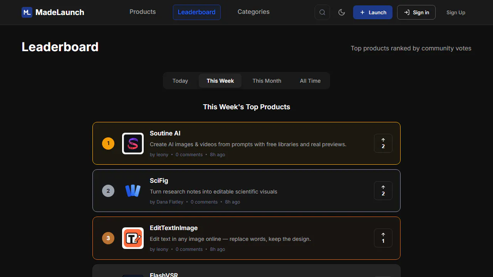The image size is (493, 277).
Task: Upvote Soutine AI
Action: (383, 144)
